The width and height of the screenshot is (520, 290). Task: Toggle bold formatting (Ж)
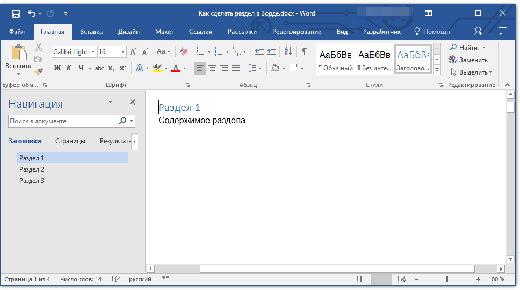57,68
